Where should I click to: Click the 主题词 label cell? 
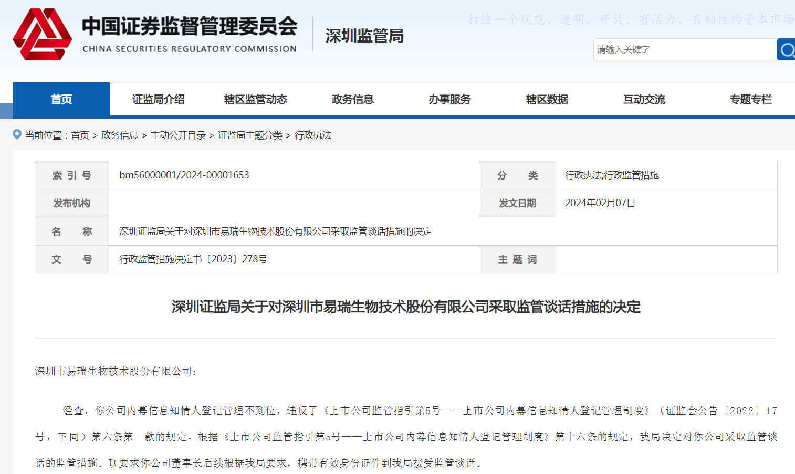tap(517, 259)
